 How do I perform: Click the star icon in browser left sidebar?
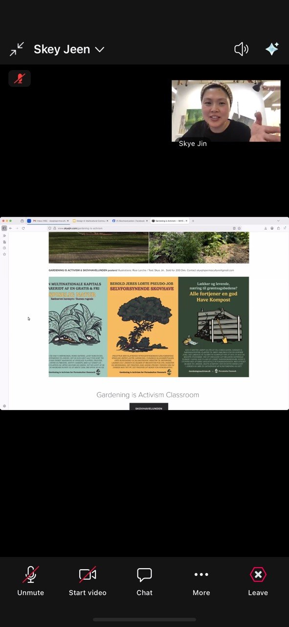[4, 254]
